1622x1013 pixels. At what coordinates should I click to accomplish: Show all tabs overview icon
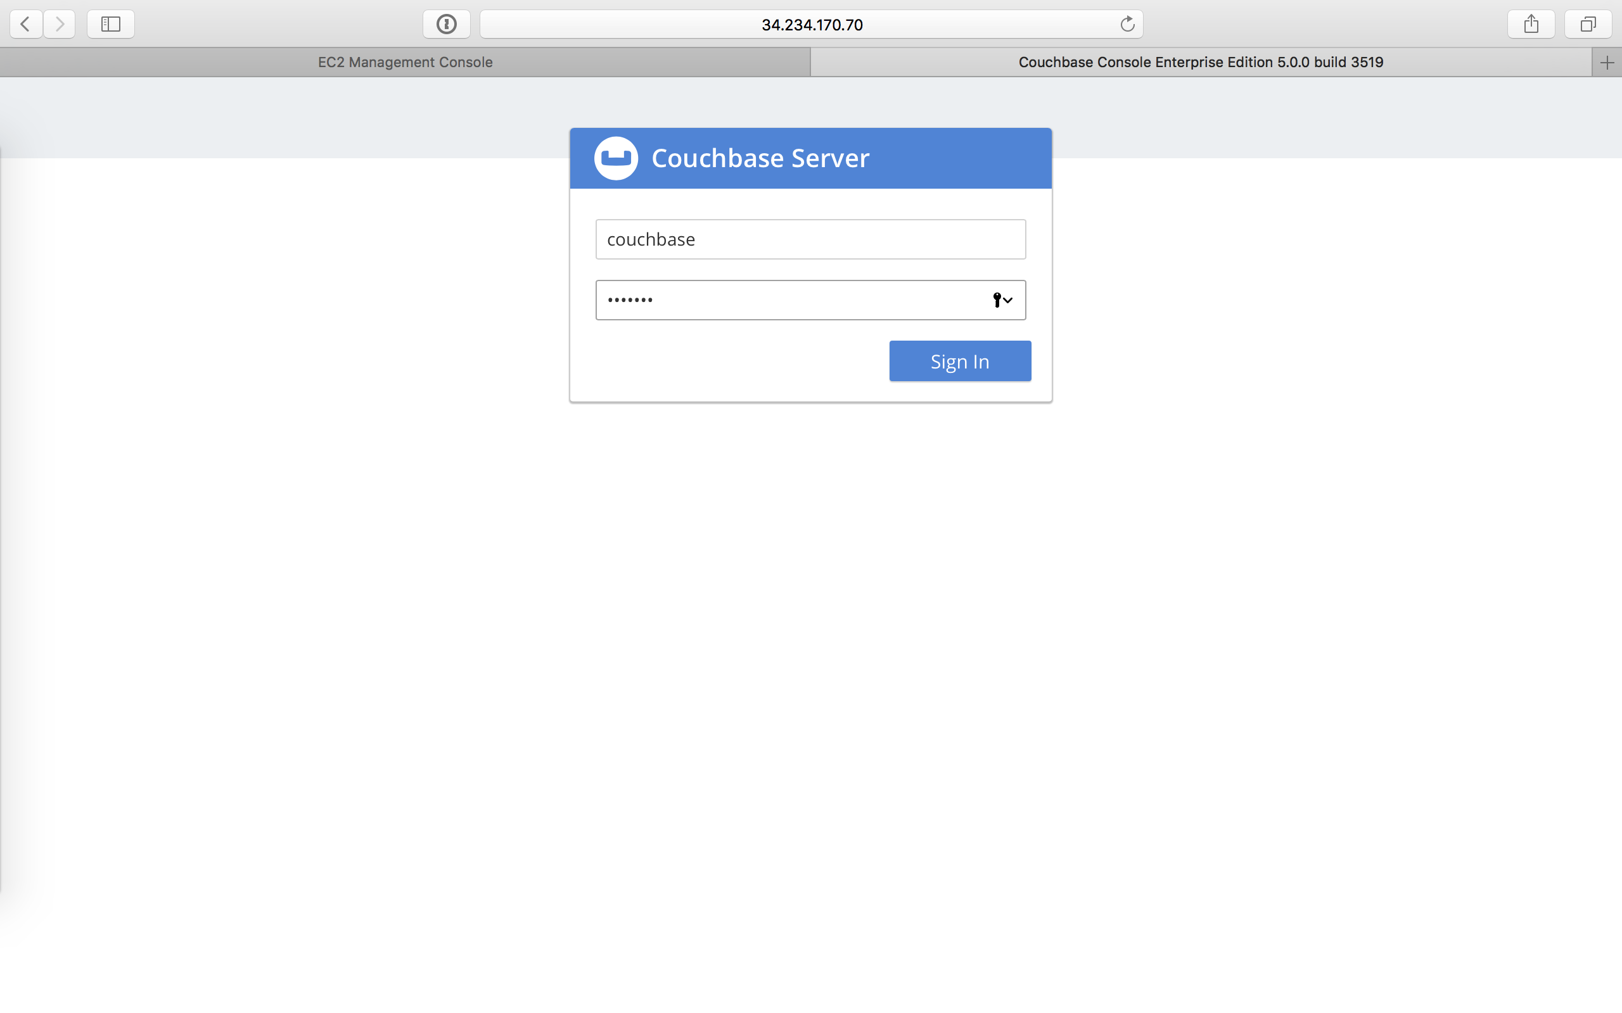tap(1588, 24)
